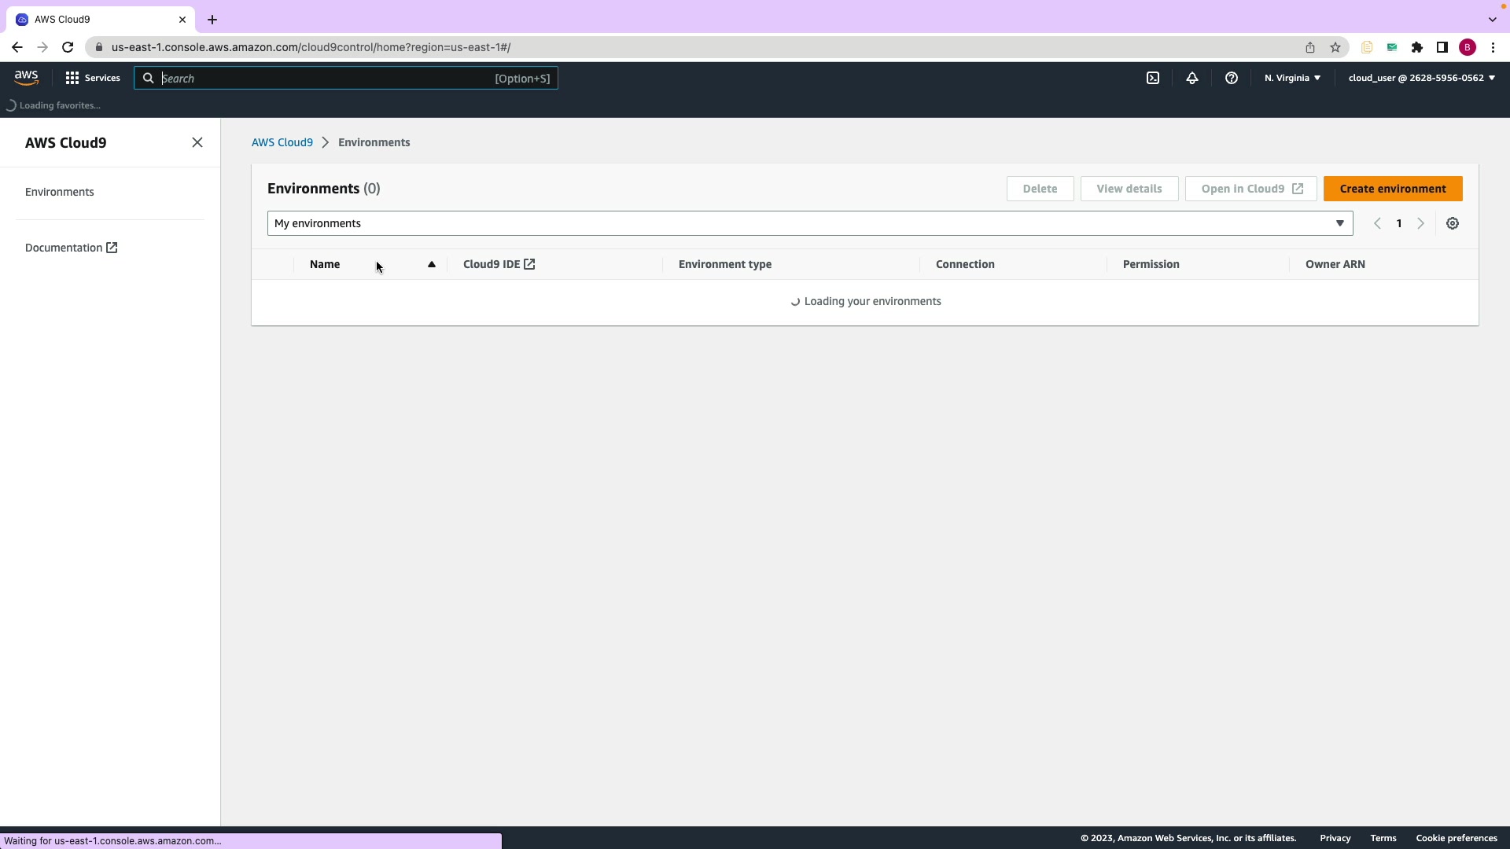Click the help question mark icon
The height and width of the screenshot is (849, 1510).
tap(1232, 78)
